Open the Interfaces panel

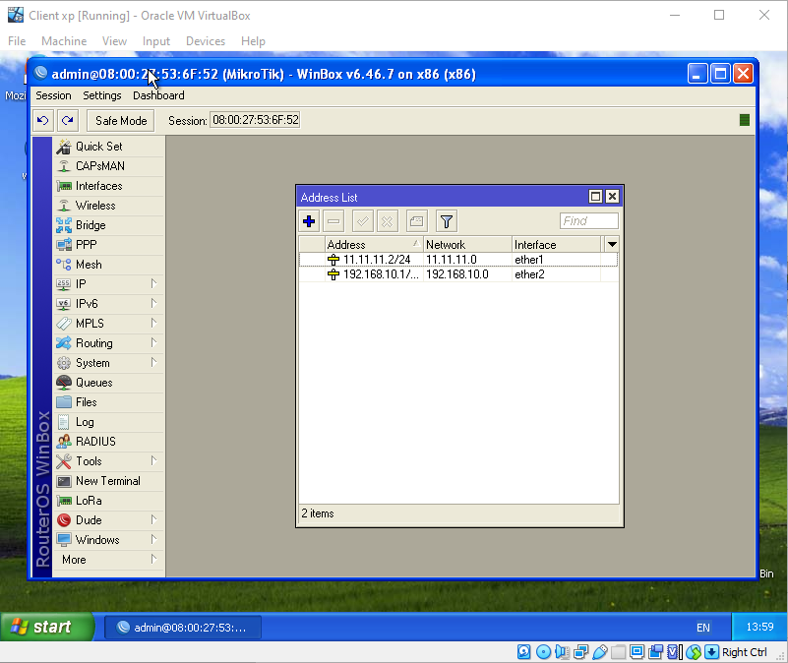click(109, 186)
